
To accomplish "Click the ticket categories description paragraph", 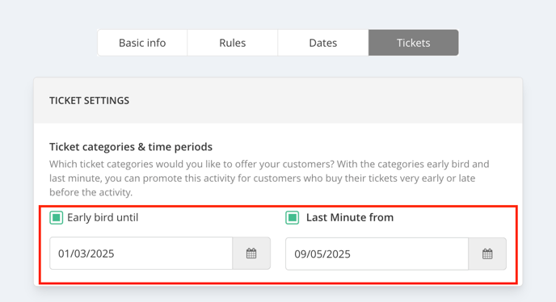I will 269,178.
